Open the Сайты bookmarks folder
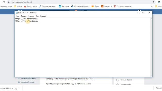The image size is (162, 91). point(18,6)
